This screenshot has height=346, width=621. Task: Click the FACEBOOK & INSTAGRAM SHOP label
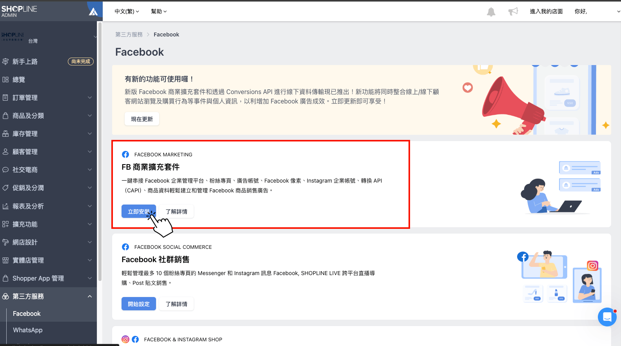click(183, 339)
